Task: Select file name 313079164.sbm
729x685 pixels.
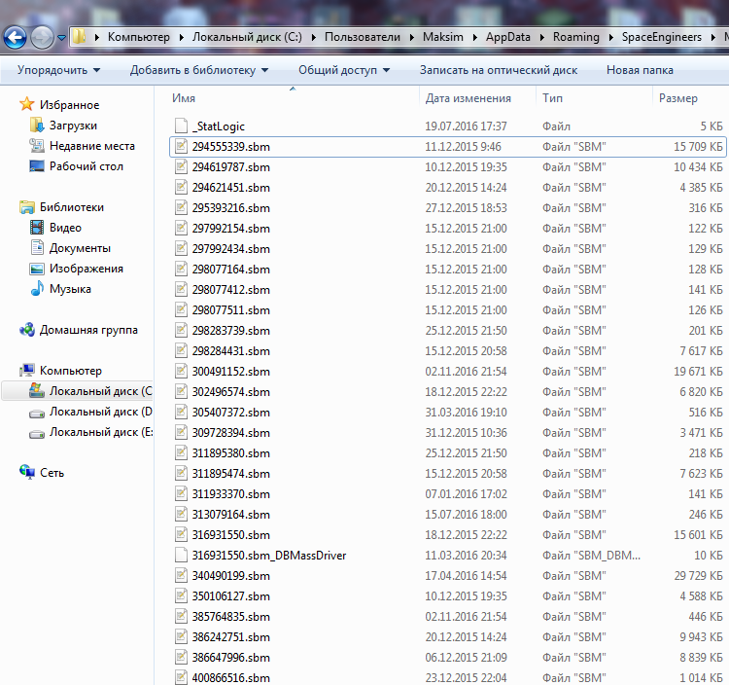Action: pyautogui.click(x=231, y=515)
